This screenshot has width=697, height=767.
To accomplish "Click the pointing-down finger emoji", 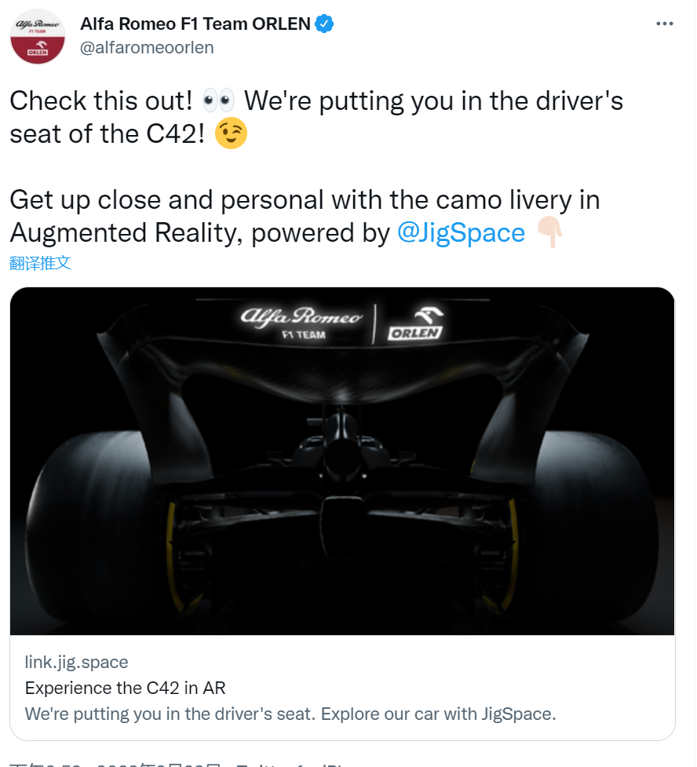I will pyautogui.click(x=550, y=232).
